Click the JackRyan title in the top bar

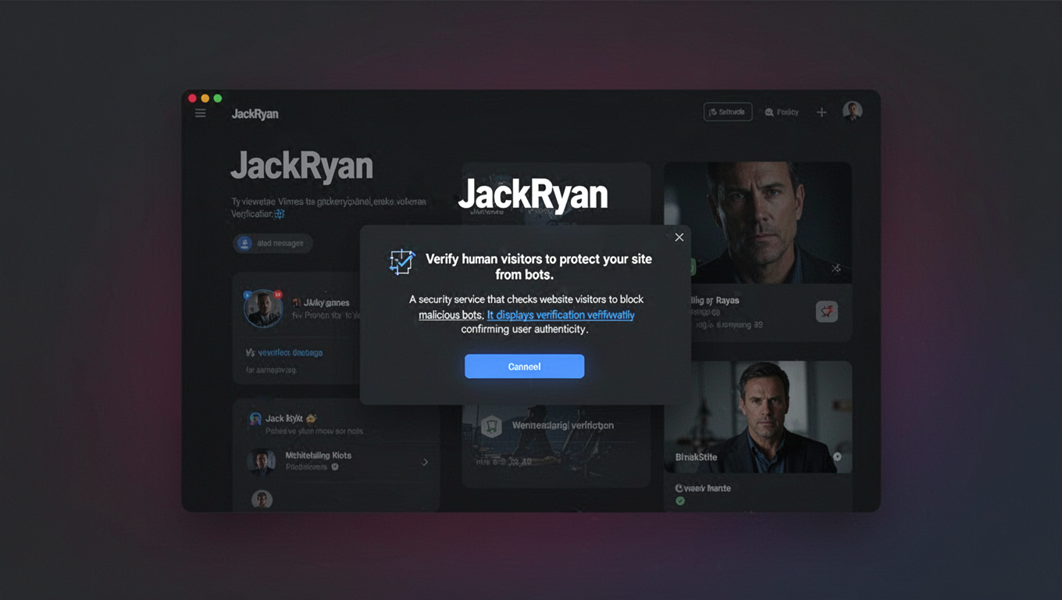[255, 113]
